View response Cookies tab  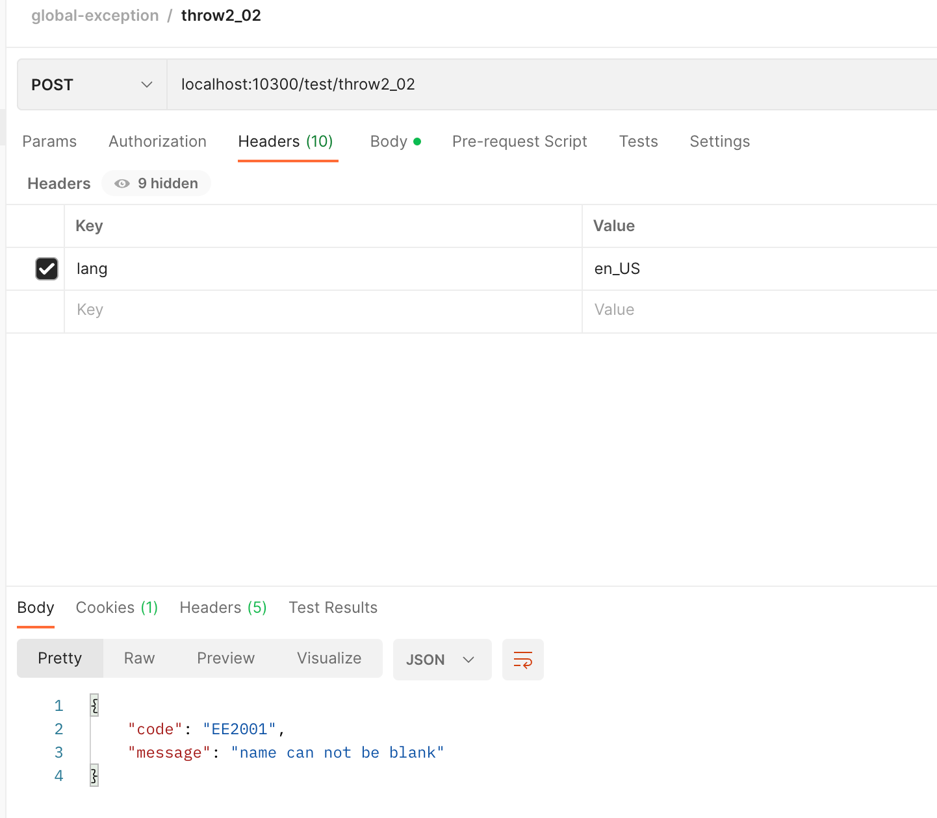[x=116, y=608]
